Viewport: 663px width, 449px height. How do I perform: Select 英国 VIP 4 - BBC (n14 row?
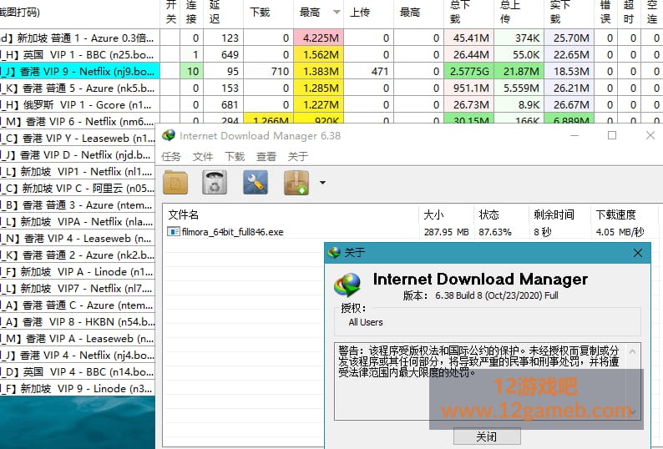(x=78, y=372)
